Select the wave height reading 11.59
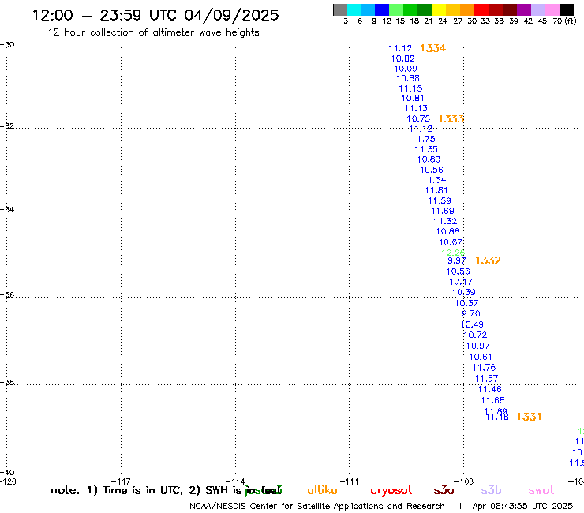The image size is (584, 513). click(x=440, y=200)
